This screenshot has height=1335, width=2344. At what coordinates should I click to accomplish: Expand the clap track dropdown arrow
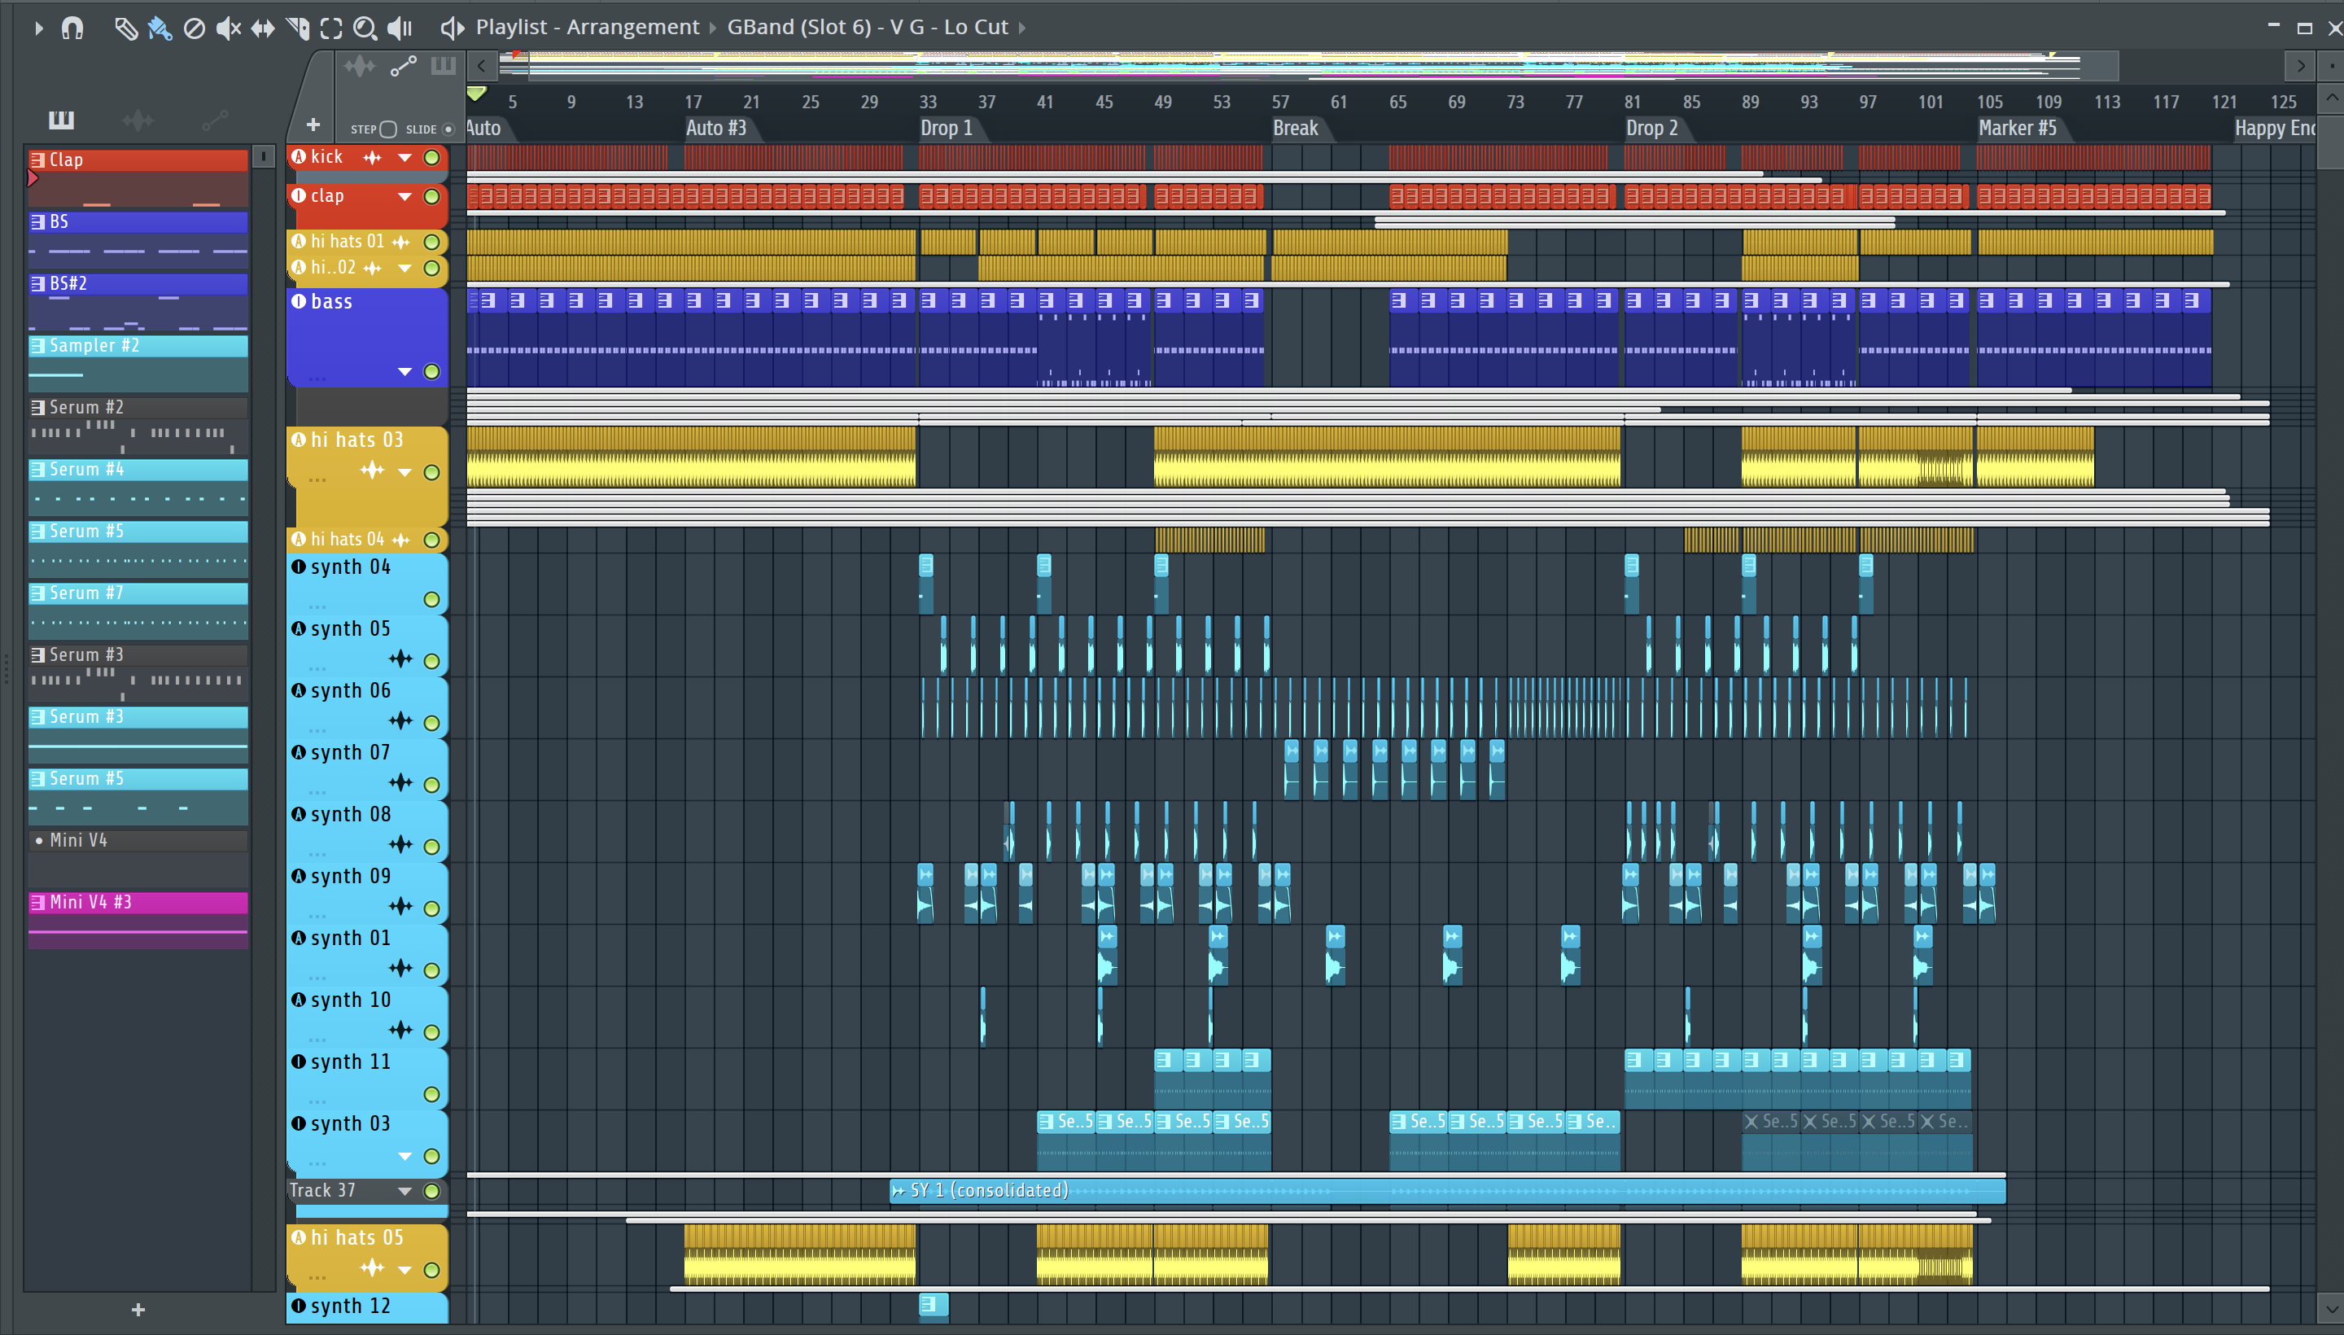pos(405,196)
